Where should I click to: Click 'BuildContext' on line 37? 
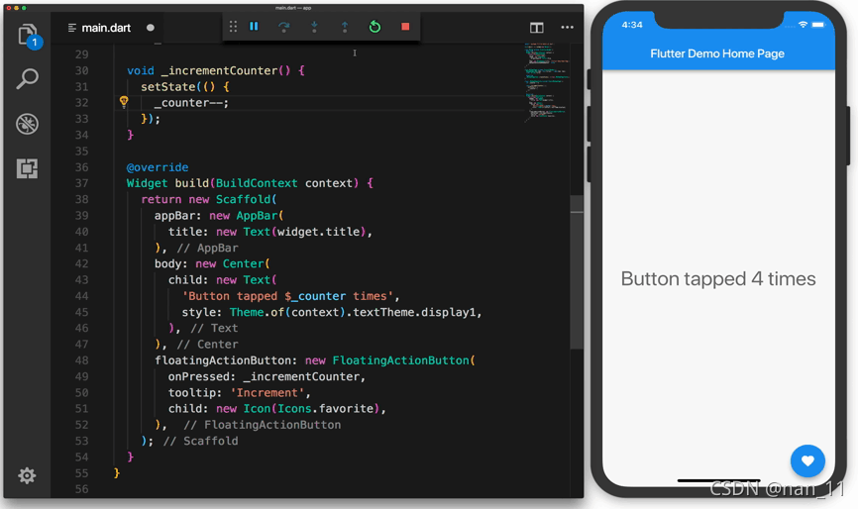tap(257, 183)
